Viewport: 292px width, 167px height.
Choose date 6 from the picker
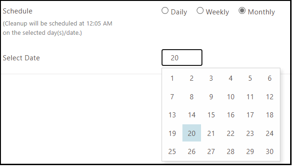(269, 78)
